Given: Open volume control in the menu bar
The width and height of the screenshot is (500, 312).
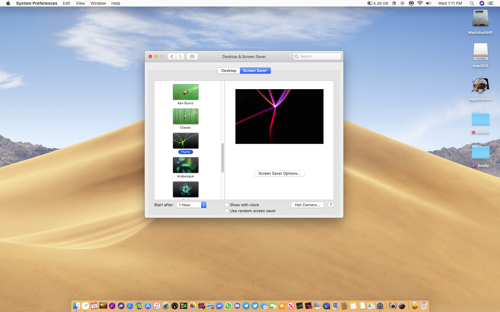Looking at the screenshot, I should click(429, 3).
